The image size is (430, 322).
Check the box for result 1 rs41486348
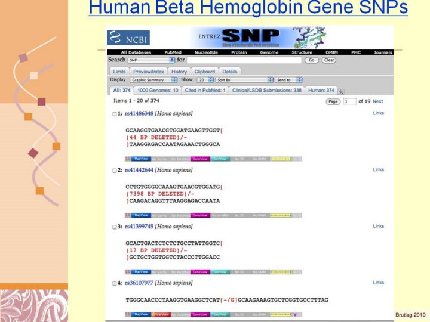click(115, 113)
